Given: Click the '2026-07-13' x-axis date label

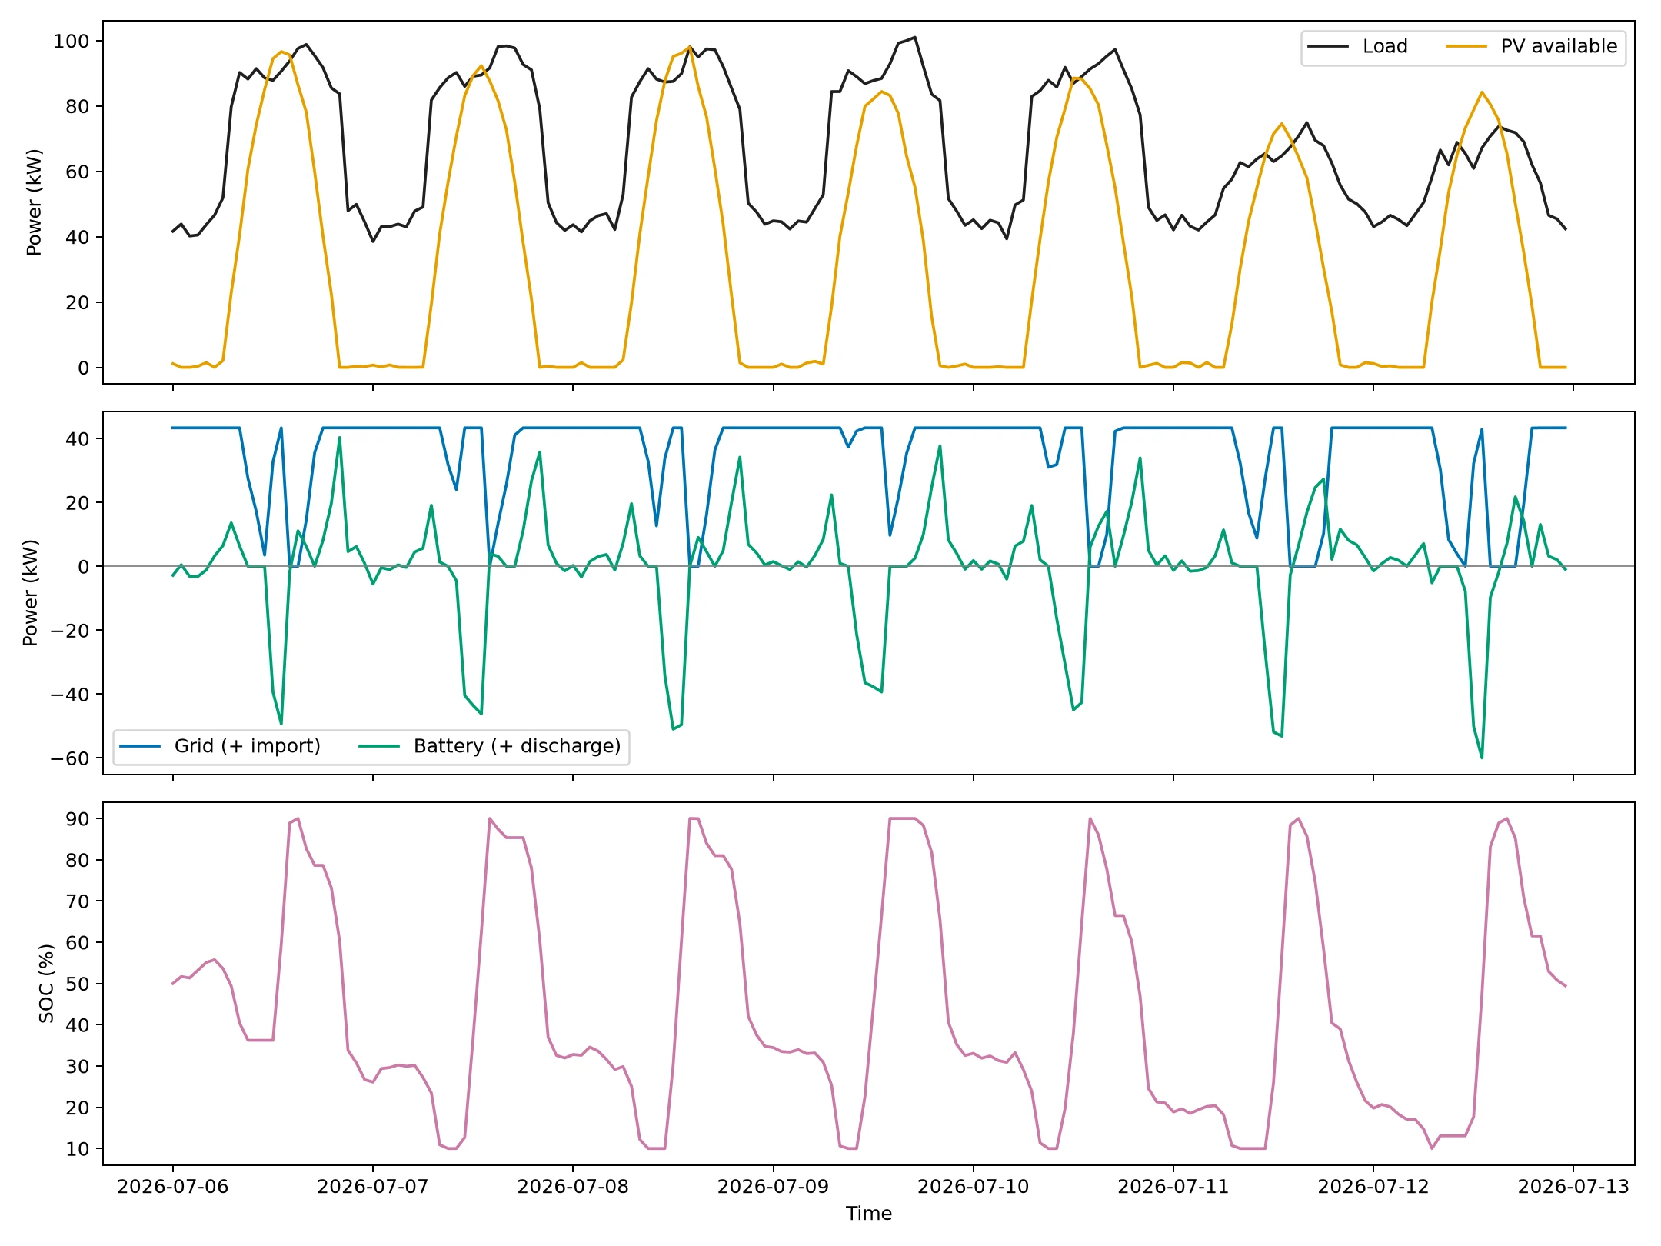Looking at the screenshot, I should coord(1573,1187).
